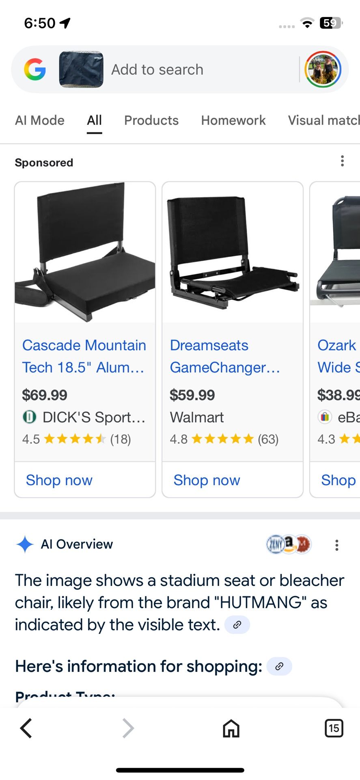
Task: Tap the browser forward arrow
Action: pos(128,728)
